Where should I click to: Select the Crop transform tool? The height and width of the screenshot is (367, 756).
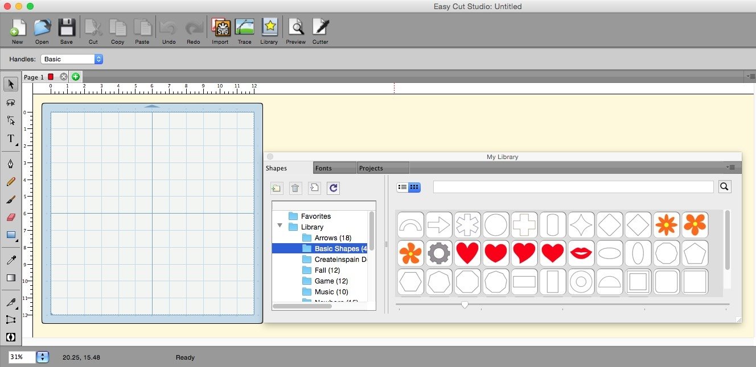coord(11,319)
